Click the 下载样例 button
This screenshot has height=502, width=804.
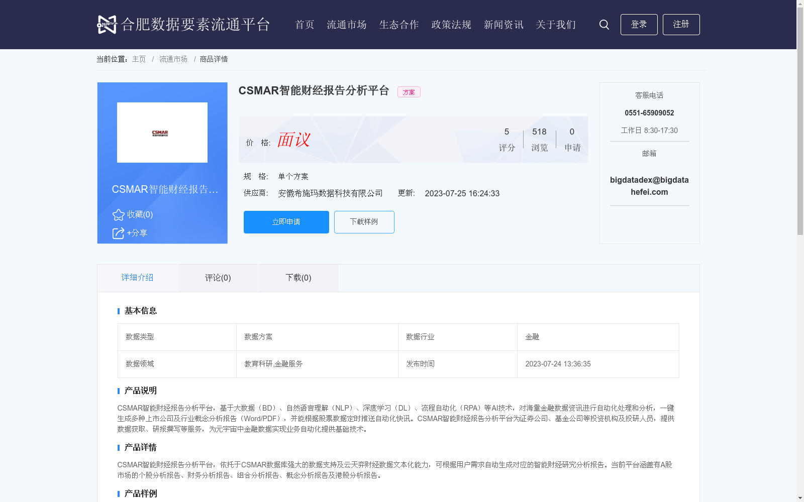(x=364, y=222)
